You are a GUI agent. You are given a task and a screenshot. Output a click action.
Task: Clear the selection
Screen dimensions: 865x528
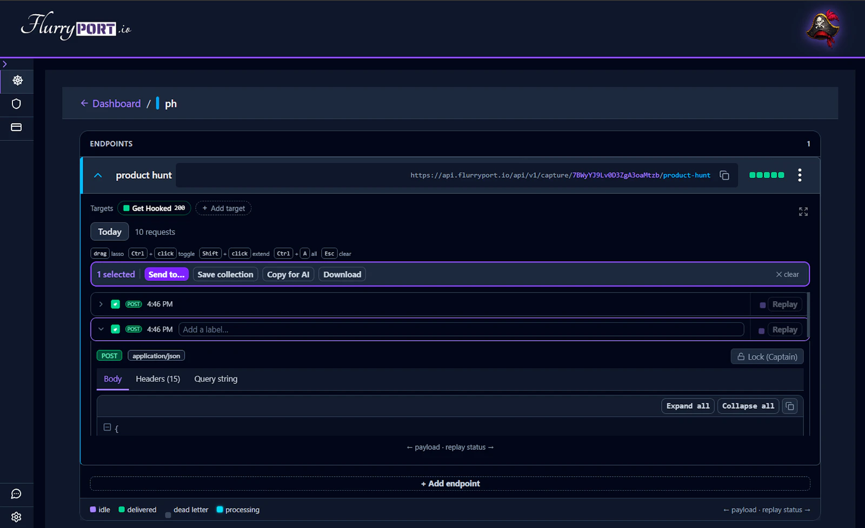pos(787,274)
